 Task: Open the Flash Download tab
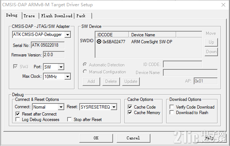pos(57,16)
